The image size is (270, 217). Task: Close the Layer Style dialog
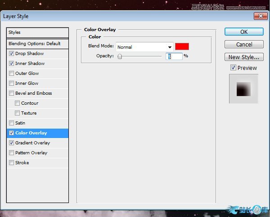[261, 16]
